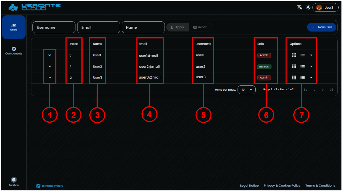Click the language translation icon
Screen dimensions: 342x191
[x=299, y=7]
